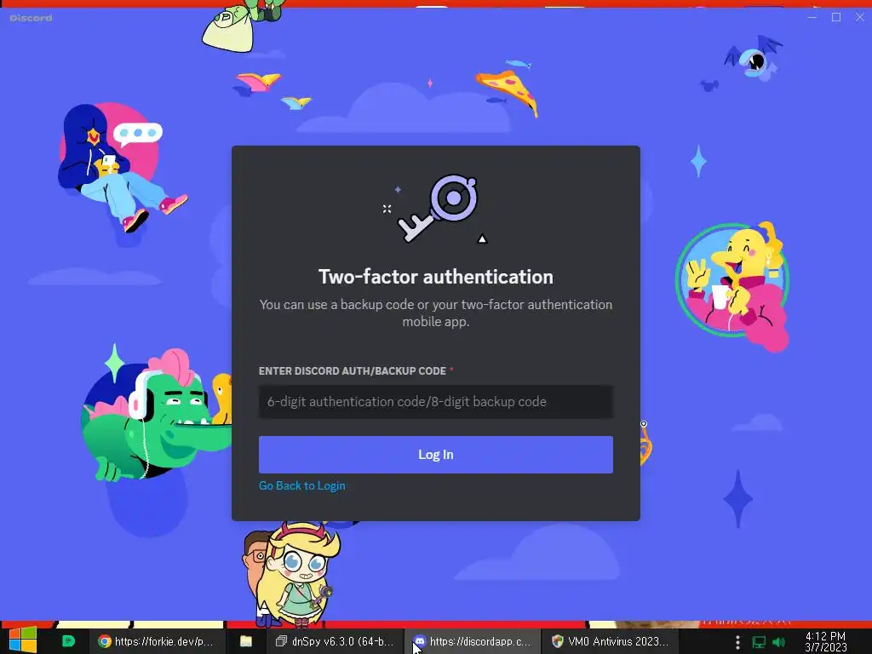The width and height of the screenshot is (872, 654).
Task: Open volume control tray icon
Action: click(x=778, y=642)
